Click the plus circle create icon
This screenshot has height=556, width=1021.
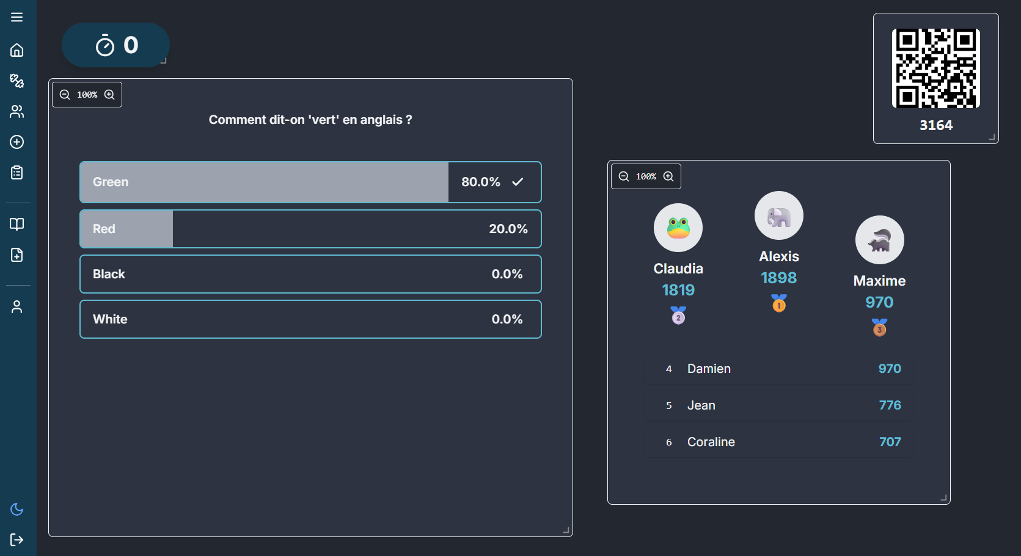coord(17,142)
